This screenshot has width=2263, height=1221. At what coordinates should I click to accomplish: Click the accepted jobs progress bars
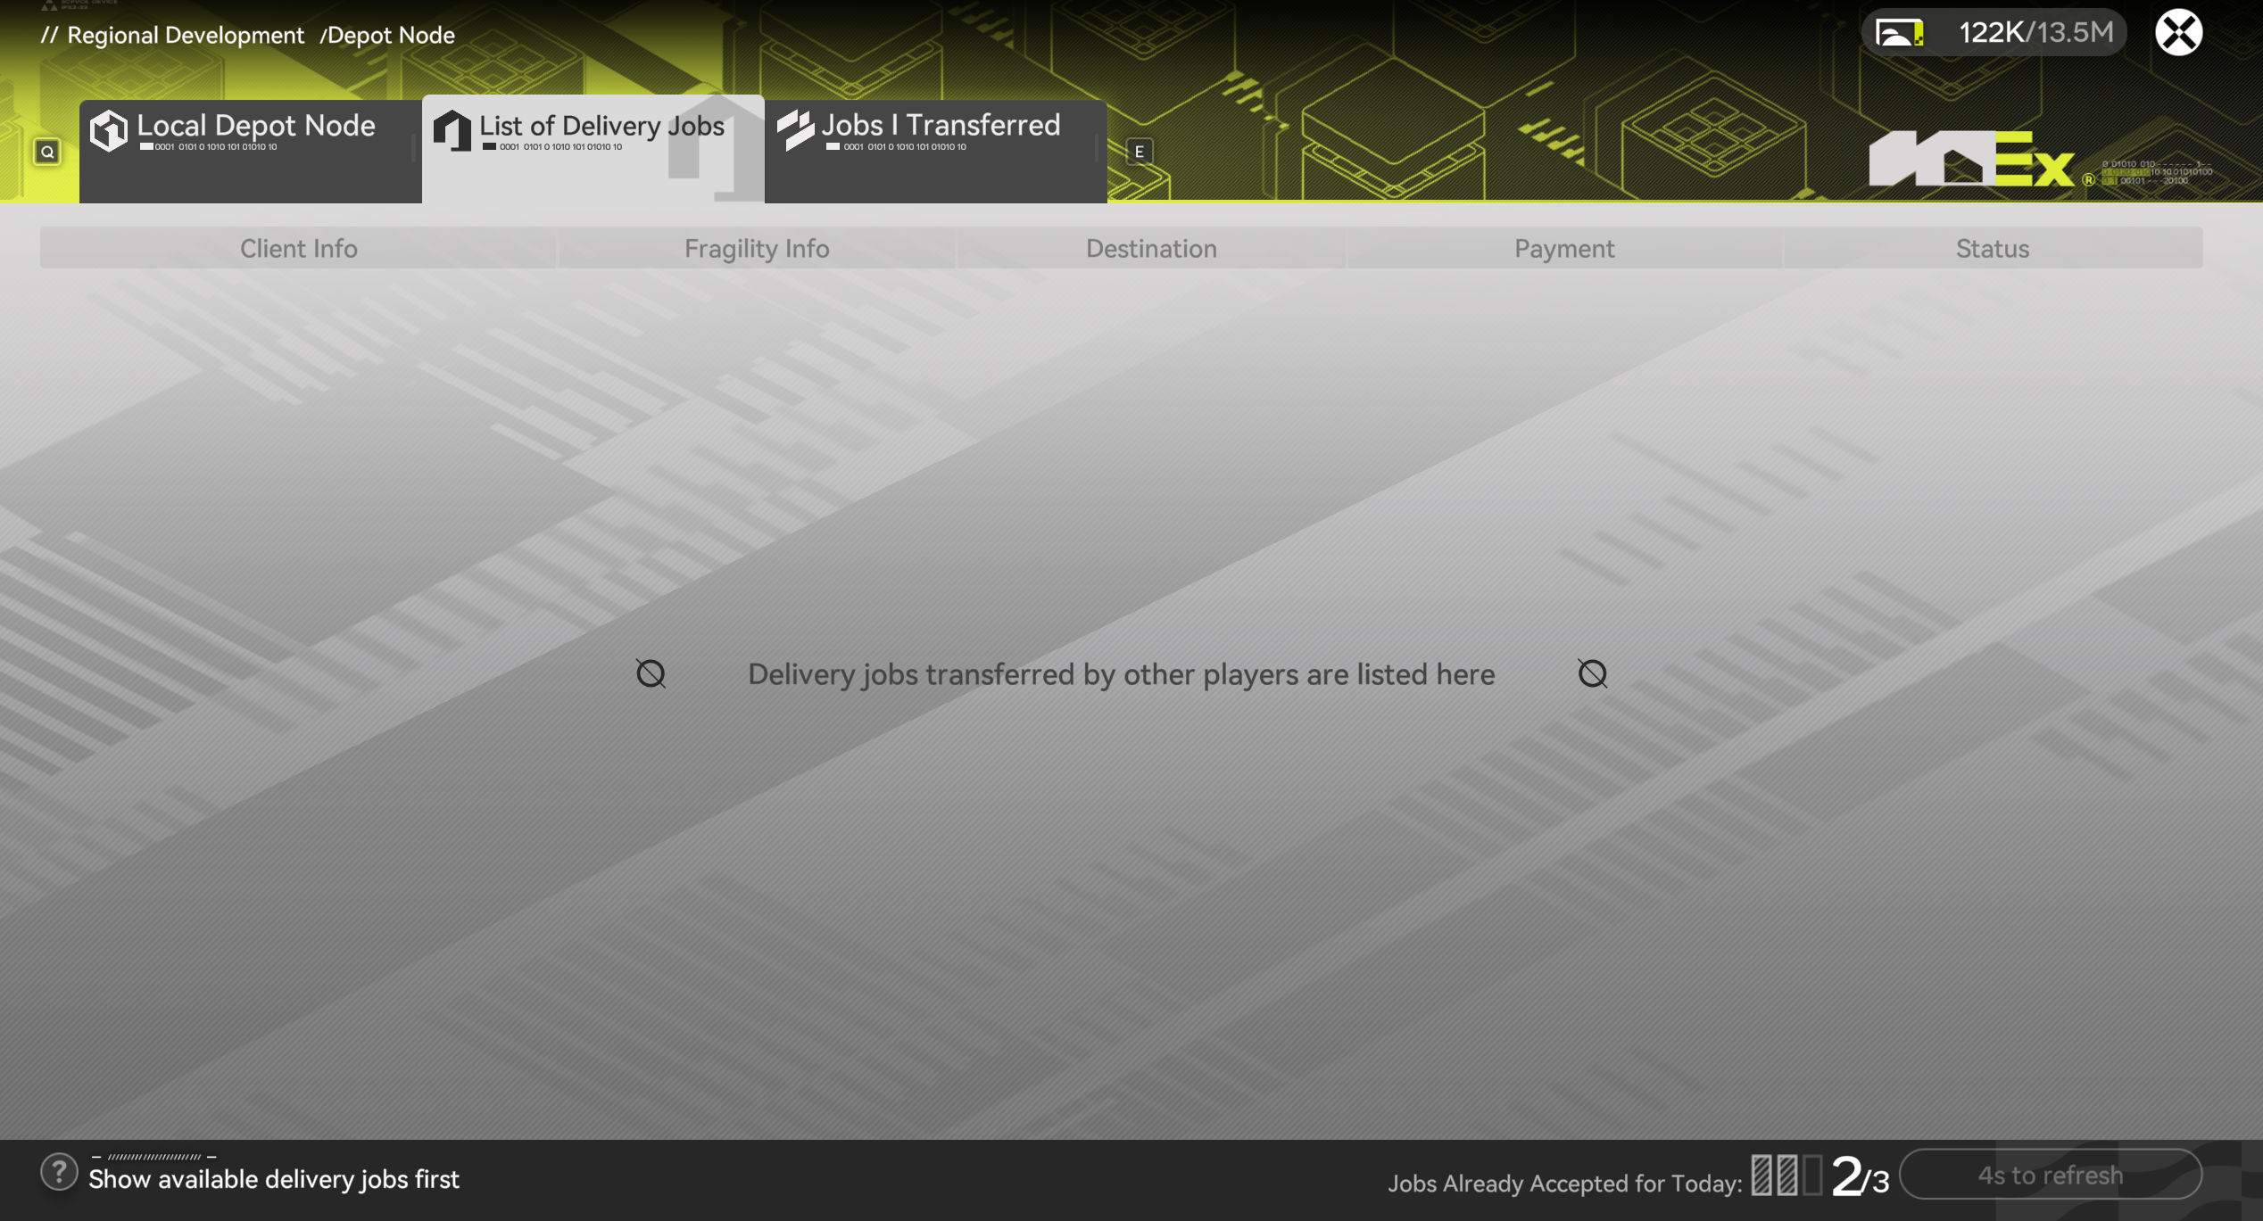[1786, 1175]
